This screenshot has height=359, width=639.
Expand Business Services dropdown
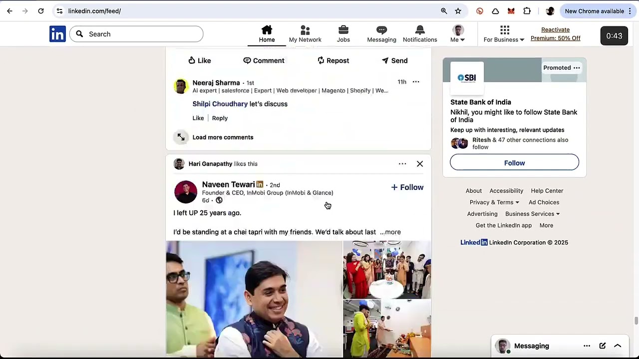click(532, 213)
